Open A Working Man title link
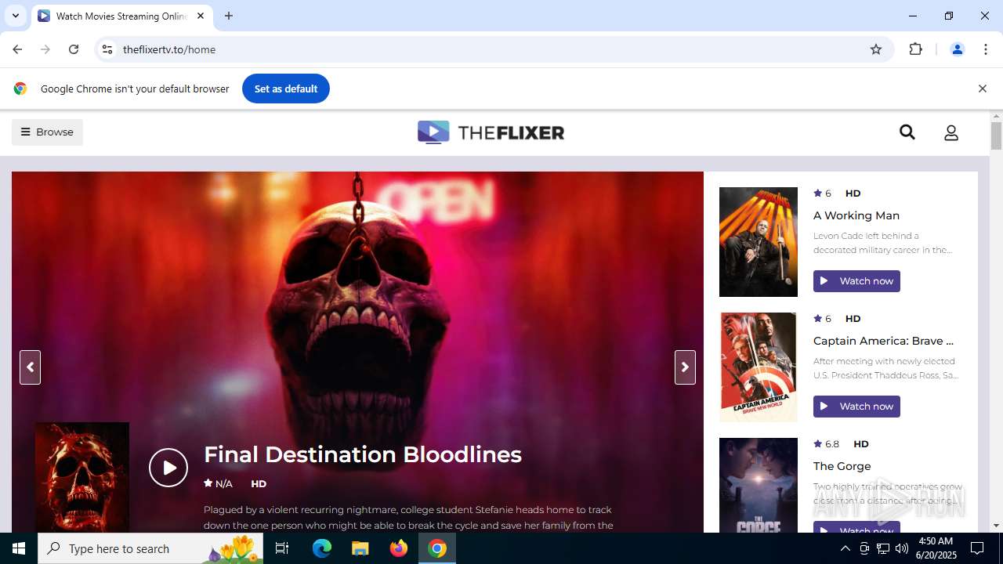 pyautogui.click(x=856, y=215)
